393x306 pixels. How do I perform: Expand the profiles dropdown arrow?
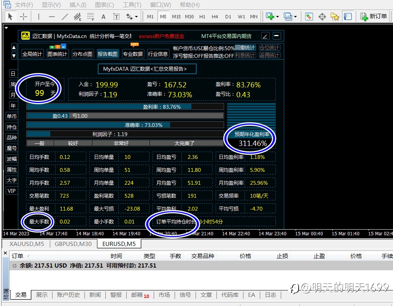[x=295, y=17]
